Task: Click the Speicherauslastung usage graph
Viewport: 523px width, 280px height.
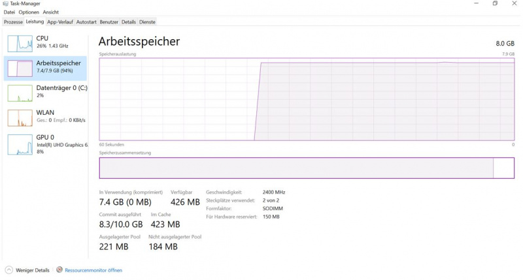Action: (306, 99)
